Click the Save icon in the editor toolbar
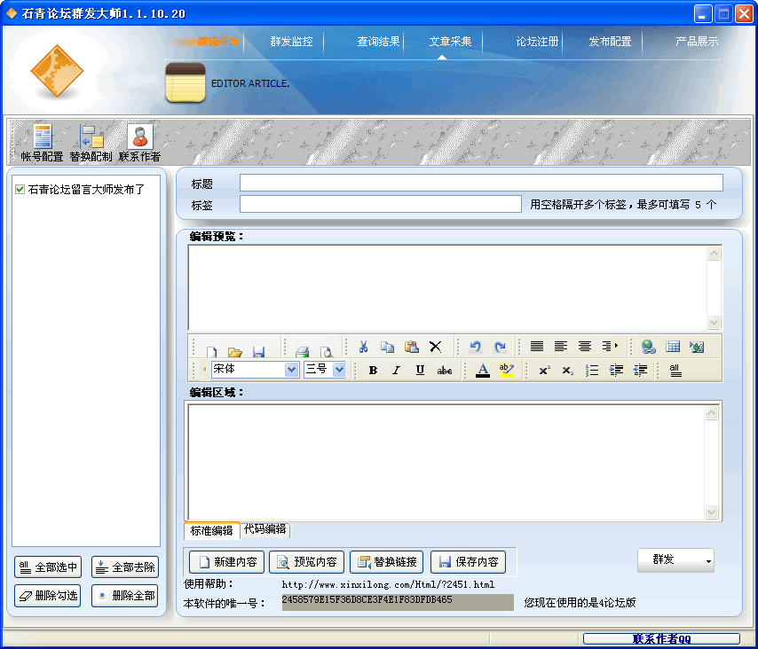The height and width of the screenshot is (649, 758). pos(259,348)
